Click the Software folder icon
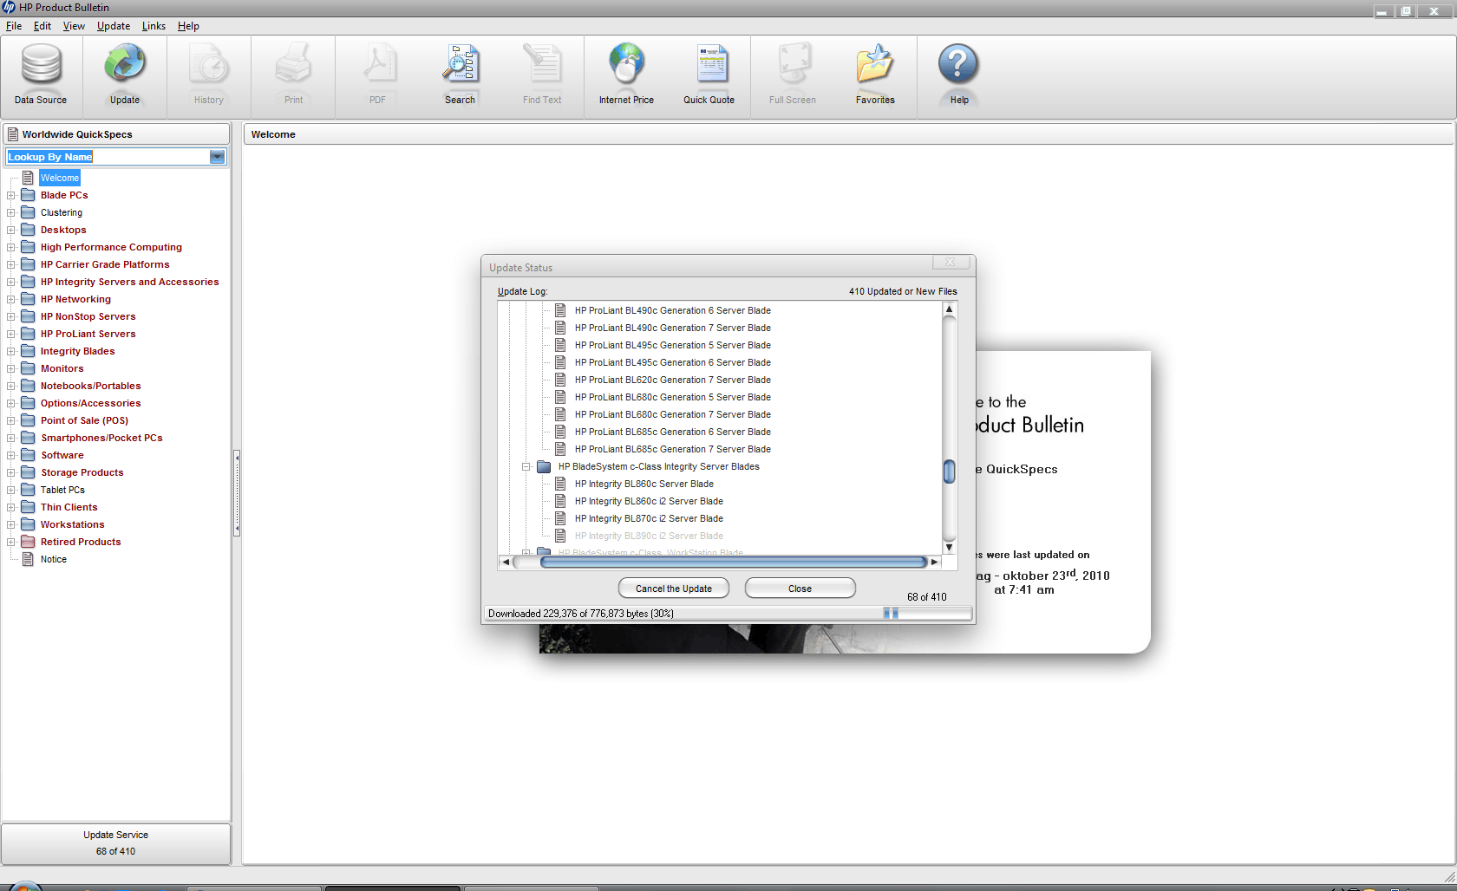 click(x=28, y=455)
